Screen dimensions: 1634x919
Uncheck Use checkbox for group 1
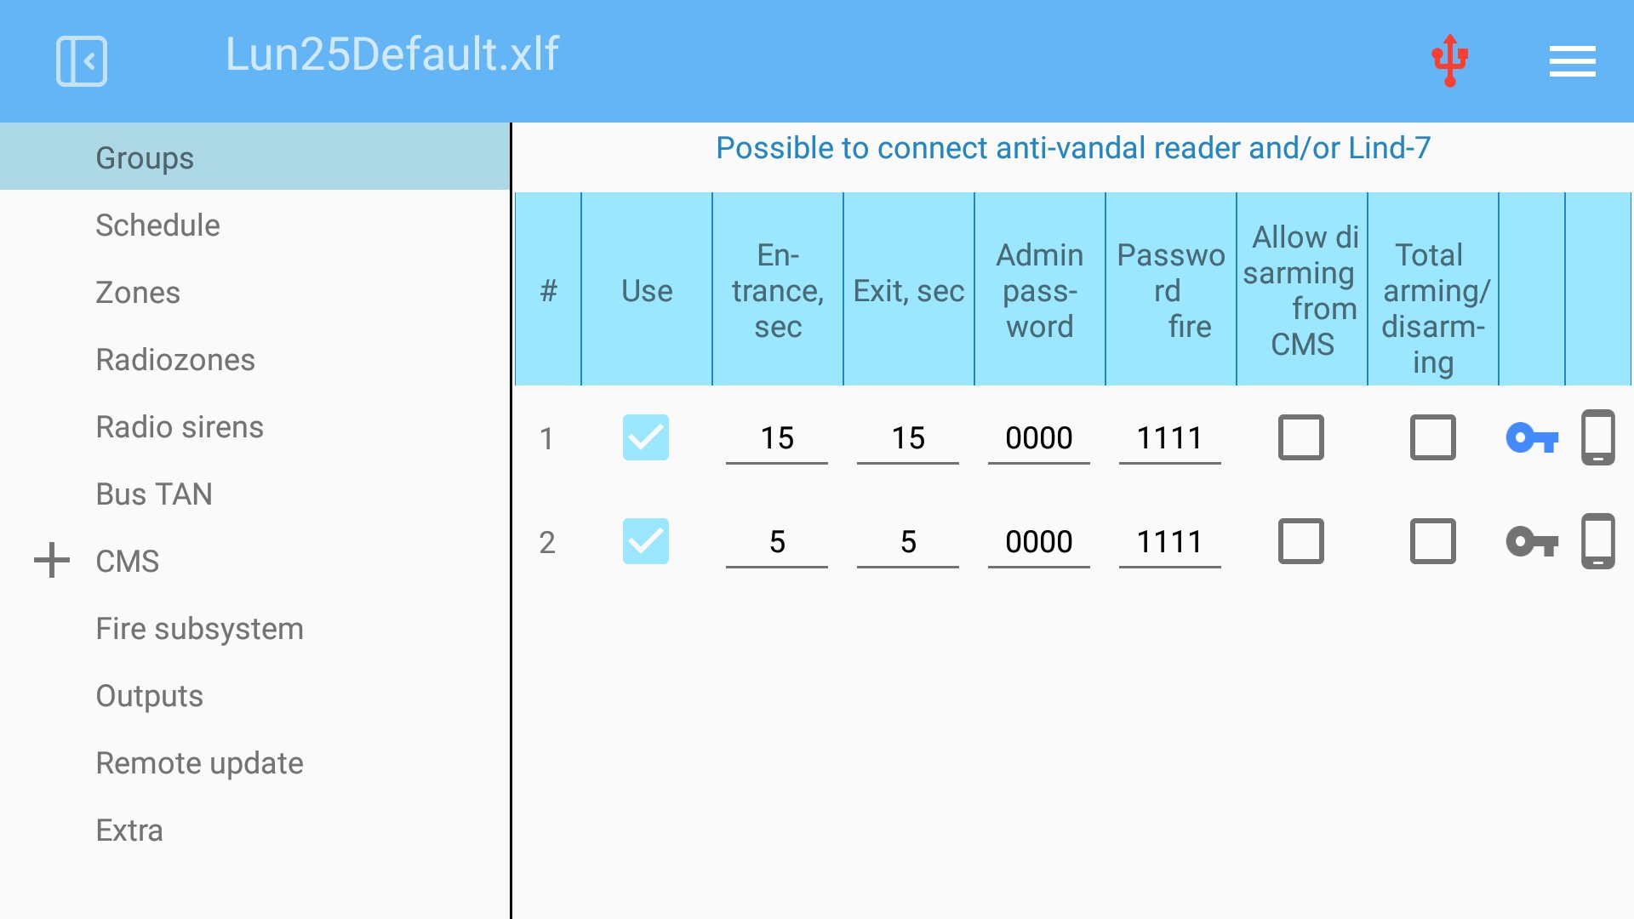(x=646, y=437)
